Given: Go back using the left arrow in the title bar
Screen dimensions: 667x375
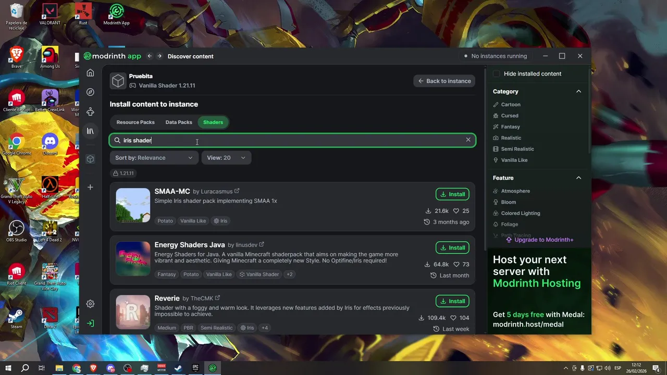Looking at the screenshot, I should pos(150,56).
